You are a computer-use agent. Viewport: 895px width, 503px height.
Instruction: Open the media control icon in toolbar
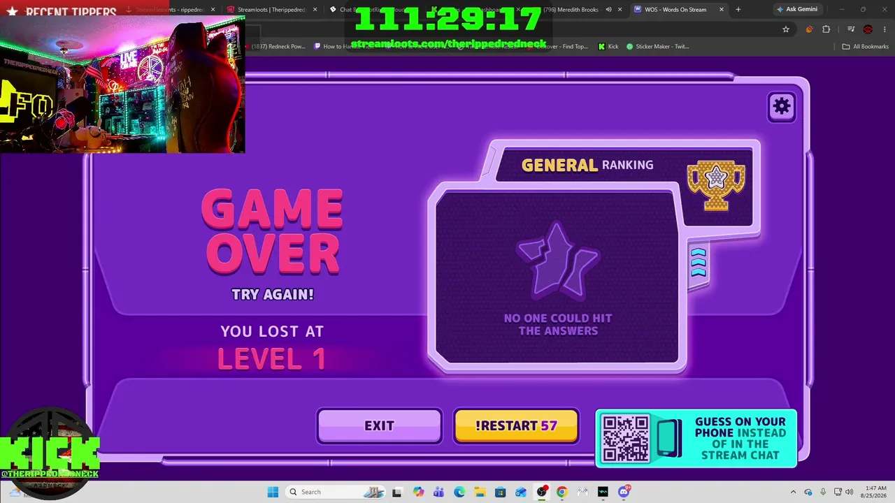point(851,29)
